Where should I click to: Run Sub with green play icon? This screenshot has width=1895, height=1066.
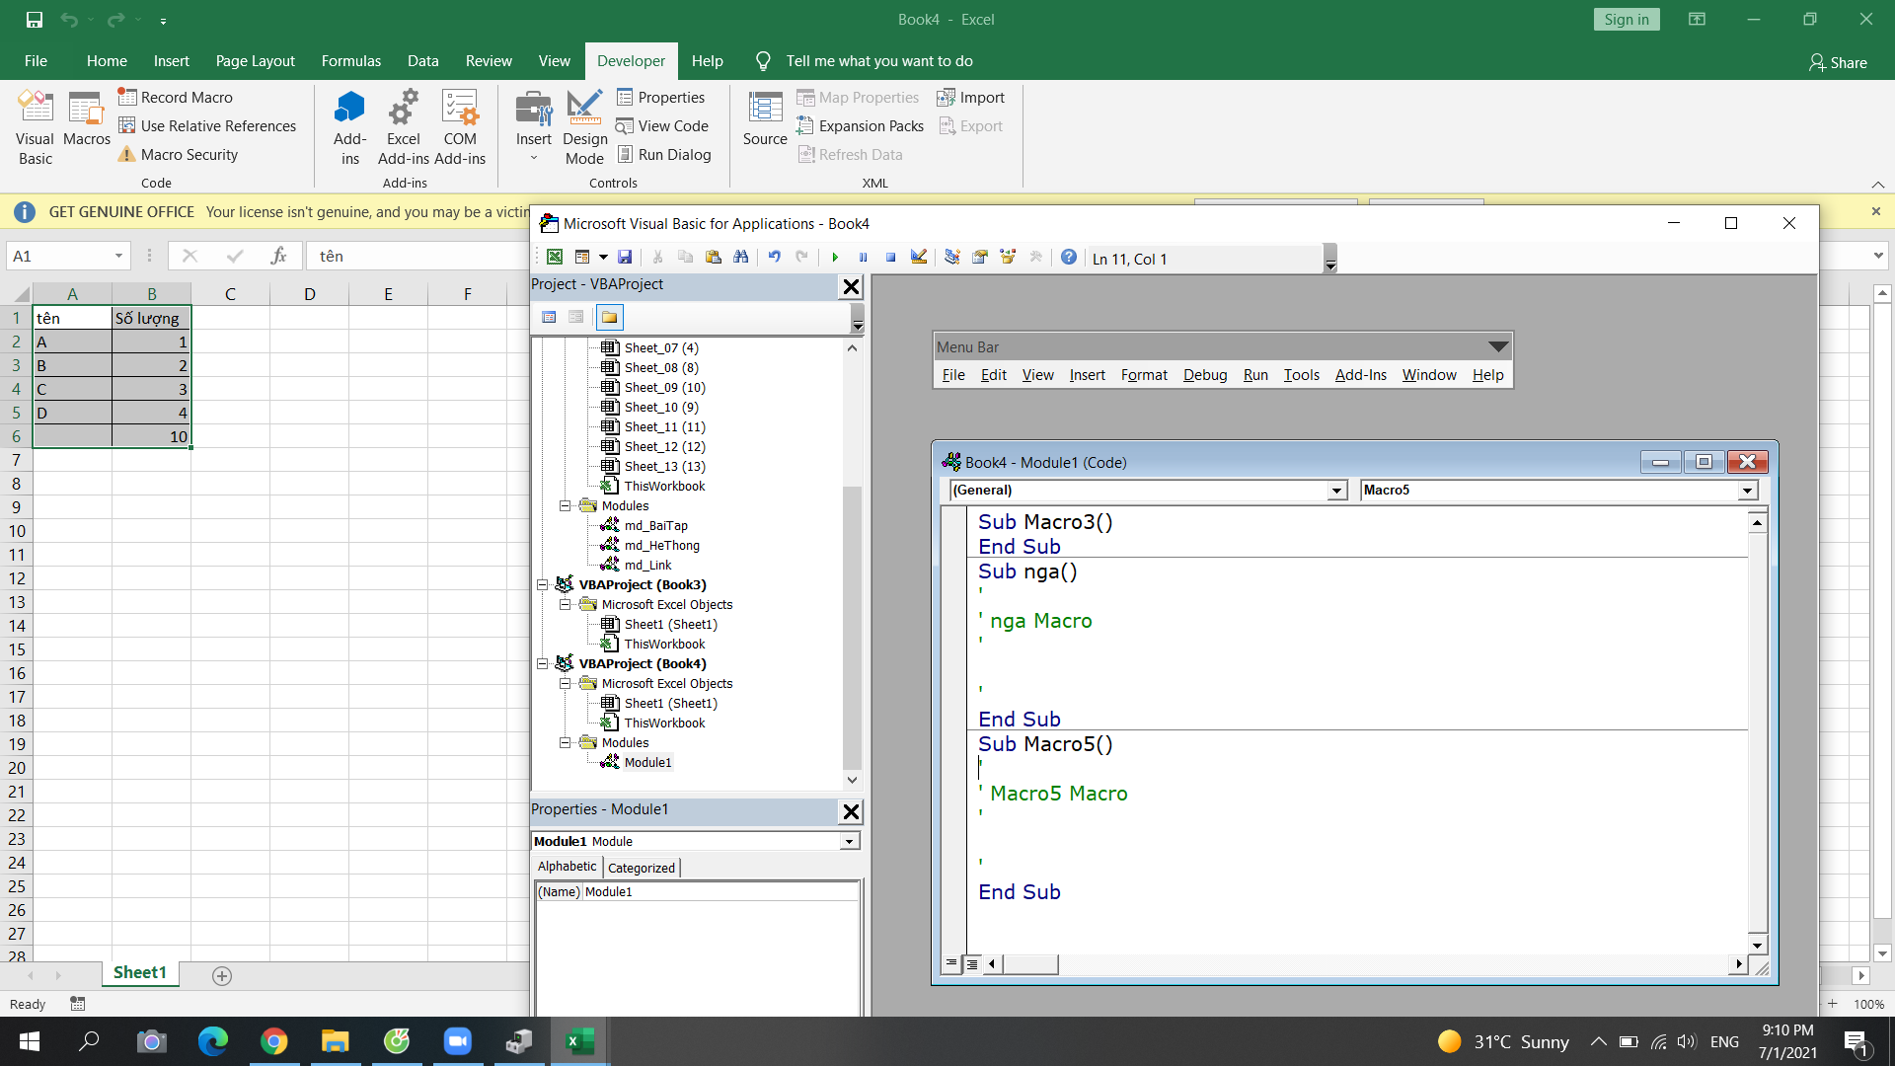835,257
